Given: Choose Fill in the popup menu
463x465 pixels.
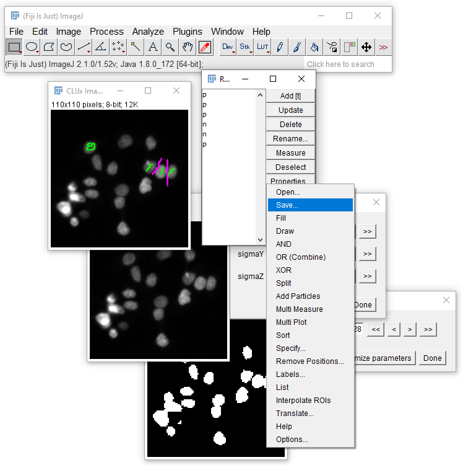Looking at the screenshot, I should click(x=310, y=218).
